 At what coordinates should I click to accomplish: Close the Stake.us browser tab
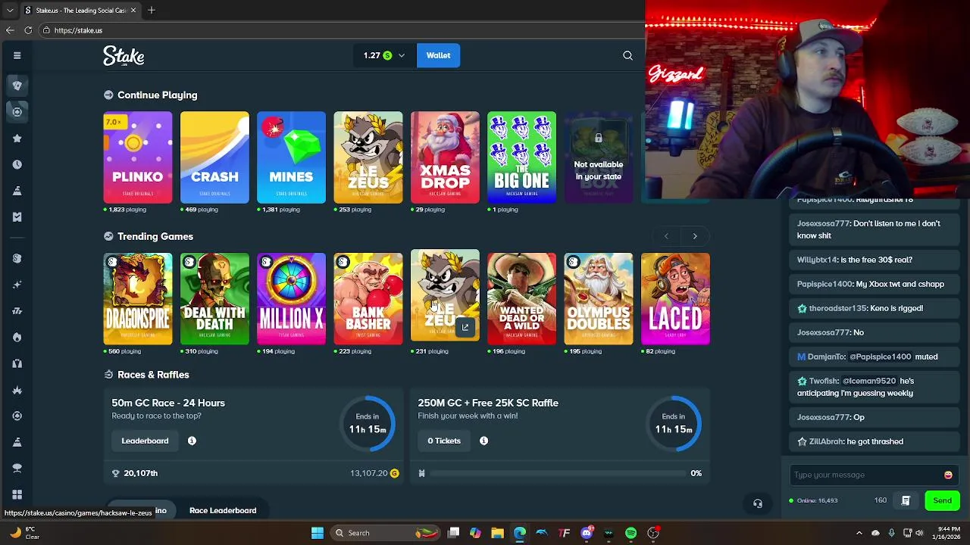click(133, 11)
